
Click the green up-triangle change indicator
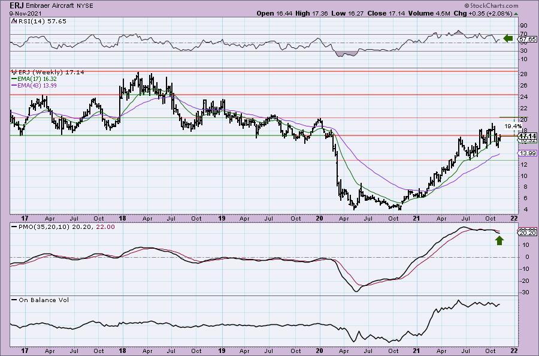516,14
